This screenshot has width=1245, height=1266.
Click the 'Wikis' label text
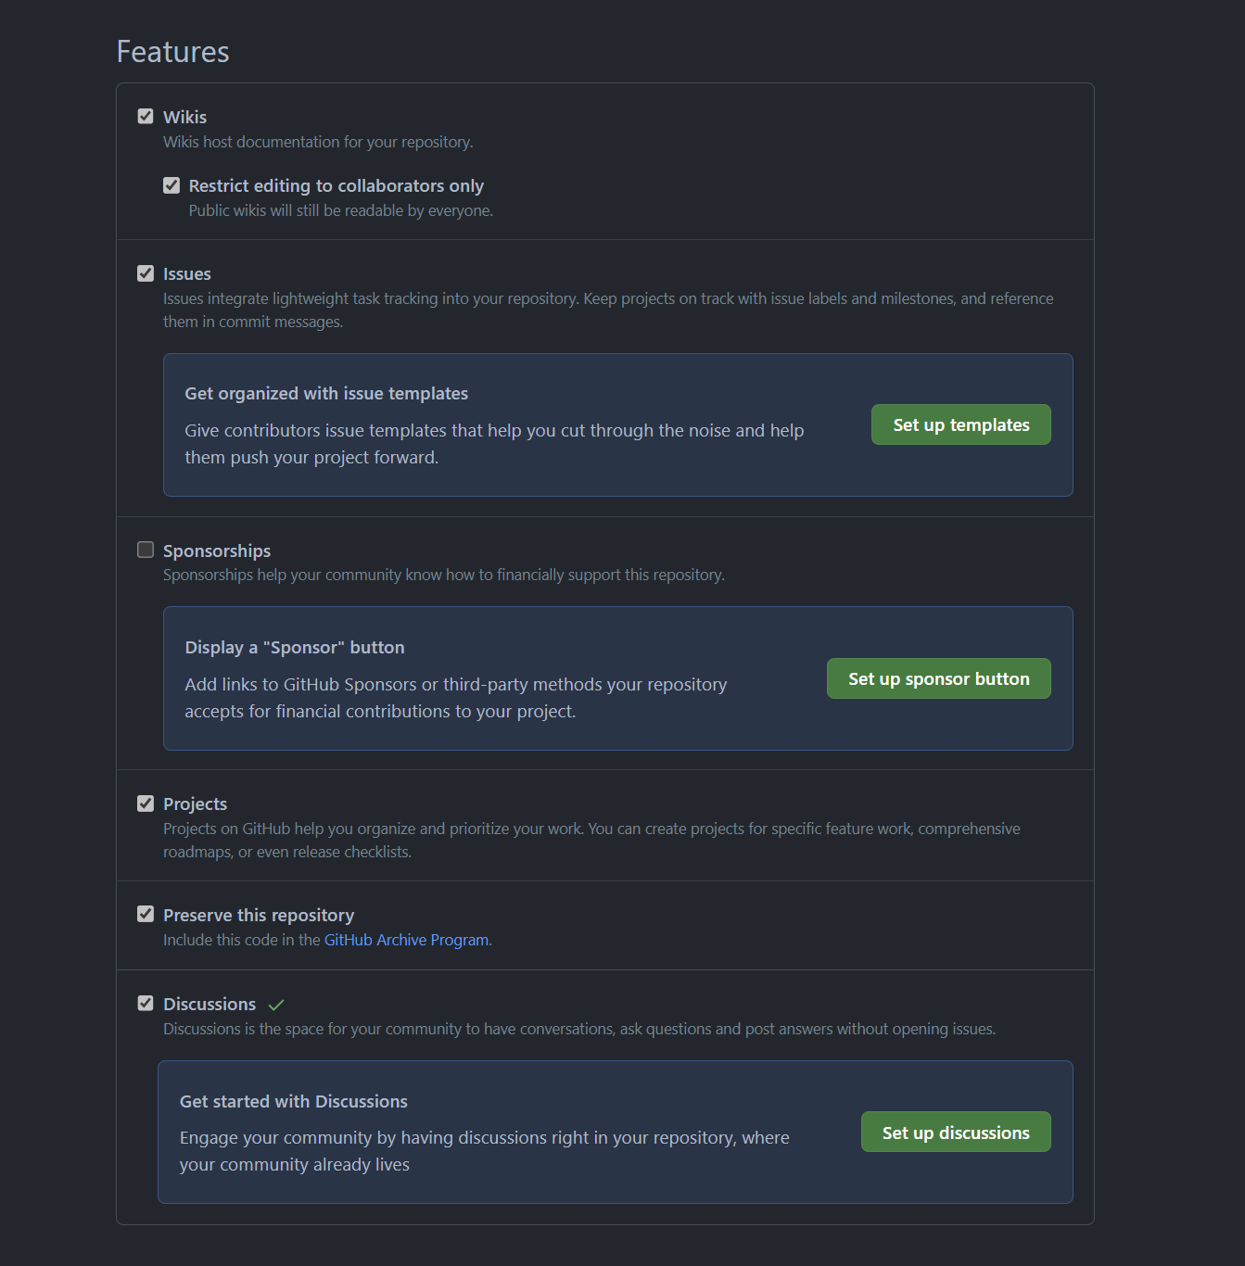pos(185,117)
